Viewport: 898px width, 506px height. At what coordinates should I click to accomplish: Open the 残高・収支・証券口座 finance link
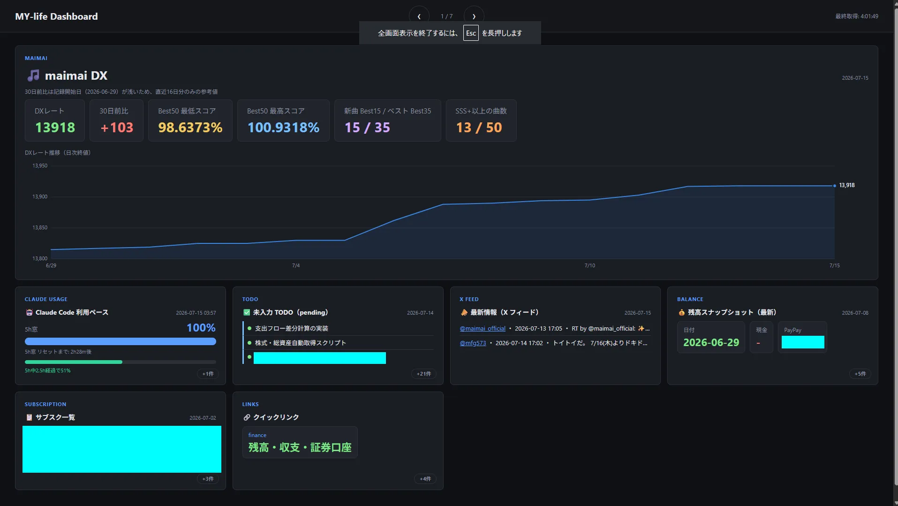pyautogui.click(x=300, y=442)
